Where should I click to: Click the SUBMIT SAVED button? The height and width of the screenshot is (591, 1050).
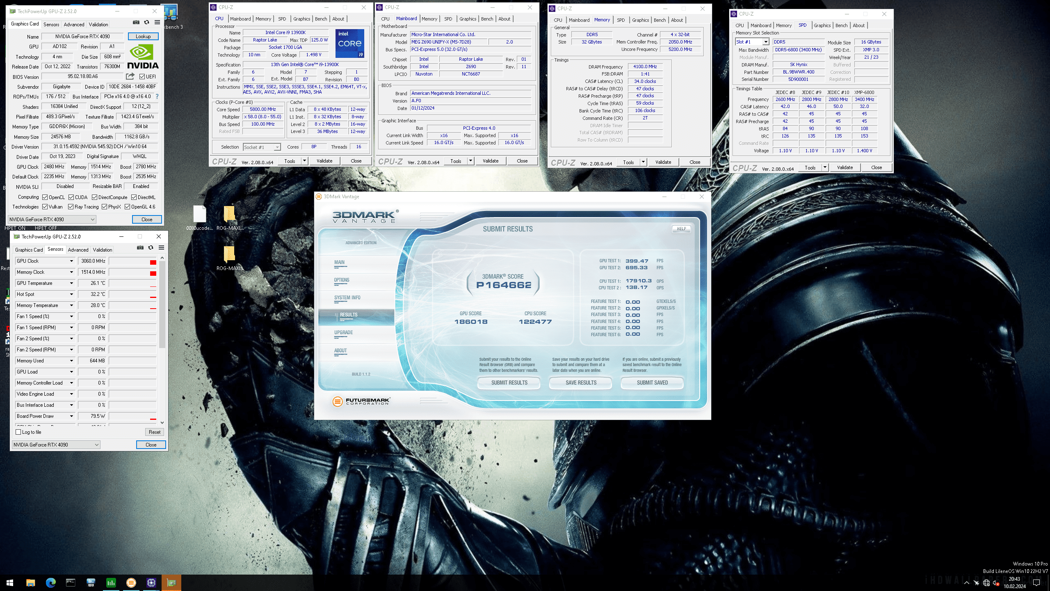652,383
